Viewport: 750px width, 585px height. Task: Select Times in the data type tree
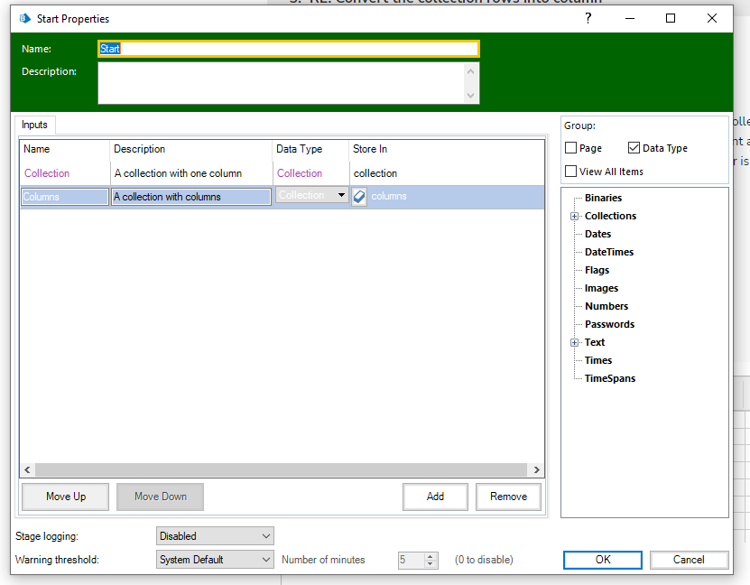[x=598, y=361]
